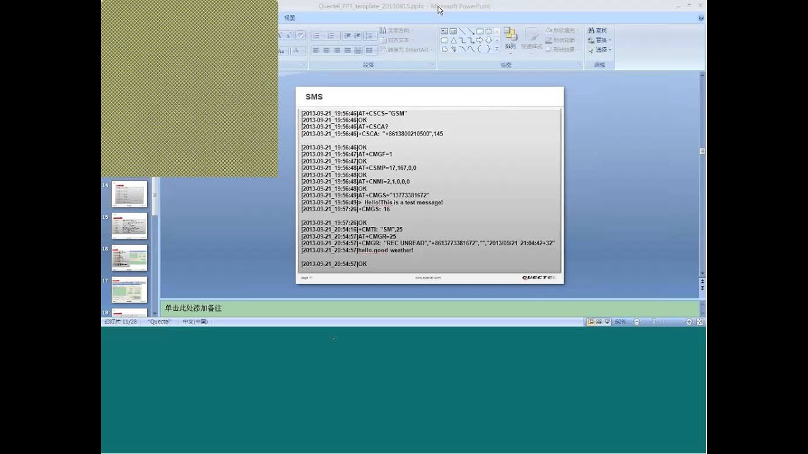Screen dimensions: 808x454
Task: Select the right brace shape
Action: click(x=489, y=49)
